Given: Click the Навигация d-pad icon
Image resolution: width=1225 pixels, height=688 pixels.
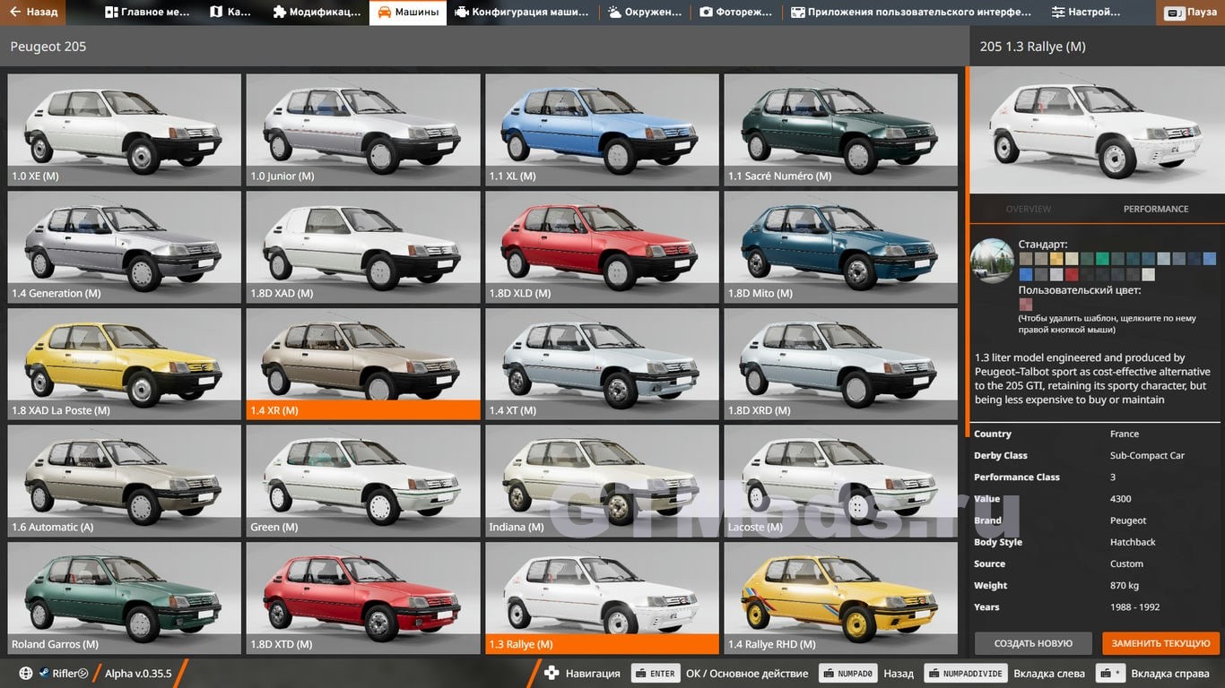Looking at the screenshot, I should (x=552, y=674).
